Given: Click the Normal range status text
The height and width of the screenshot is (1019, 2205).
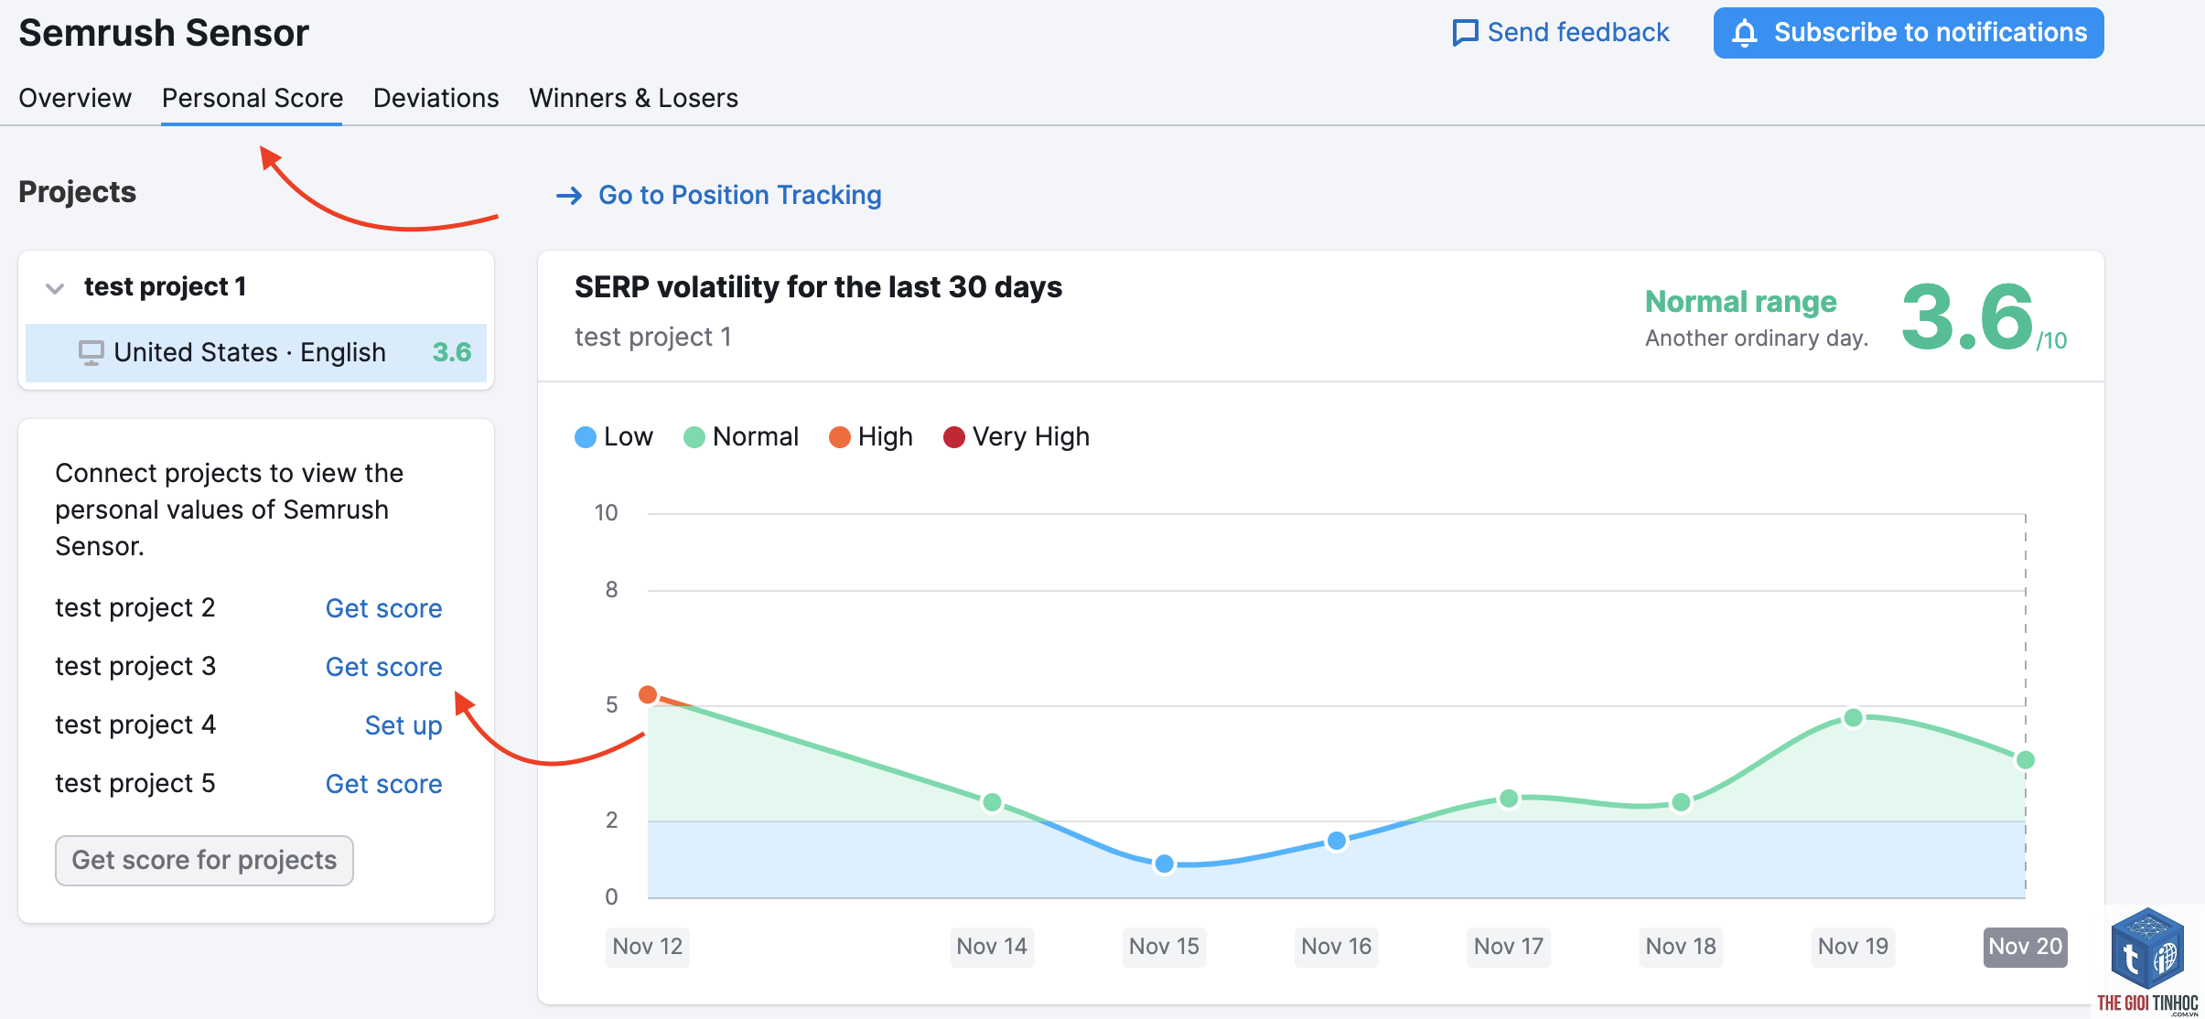Looking at the screenshot, I should [x=1741, y=301].
